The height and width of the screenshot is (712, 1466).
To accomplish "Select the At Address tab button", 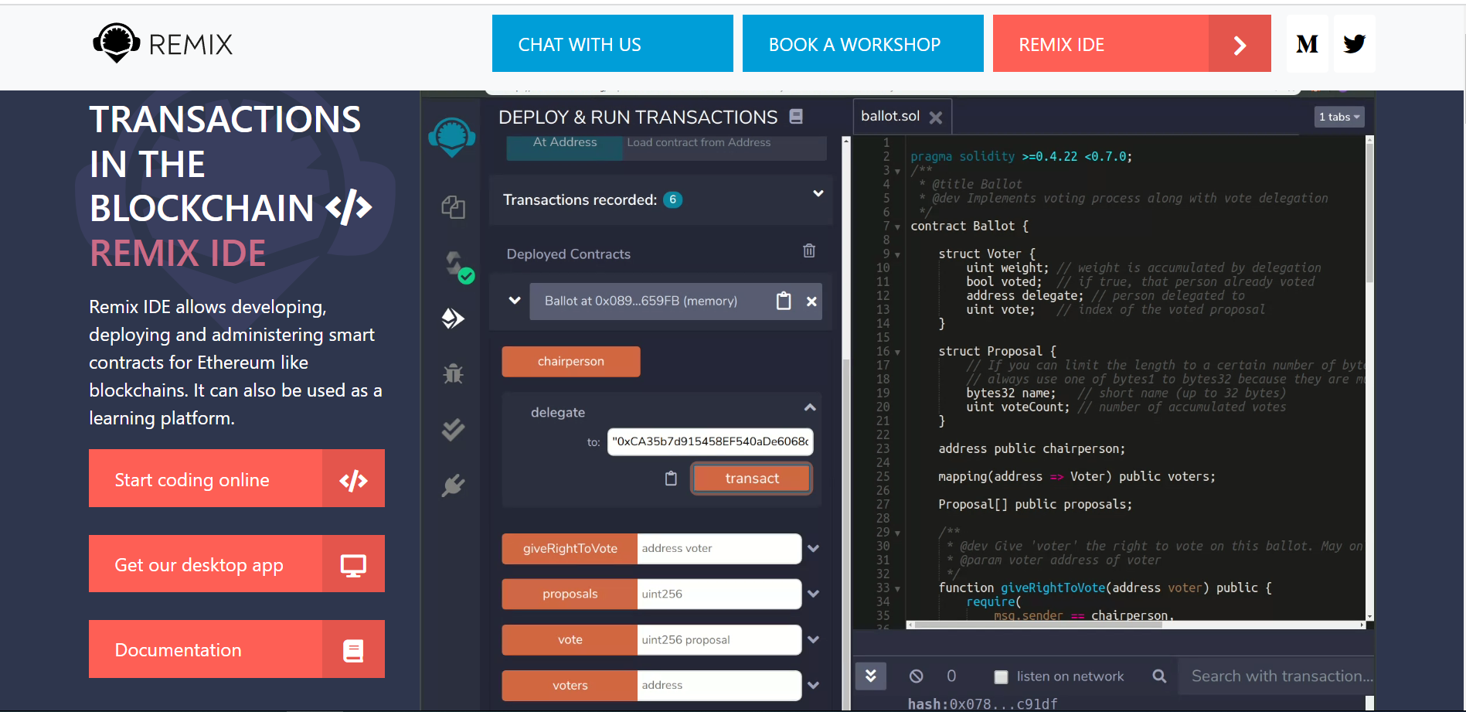I will tap(565, 143).
